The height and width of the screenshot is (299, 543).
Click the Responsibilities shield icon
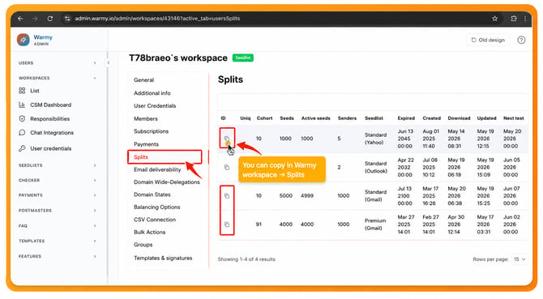point(22,118)
